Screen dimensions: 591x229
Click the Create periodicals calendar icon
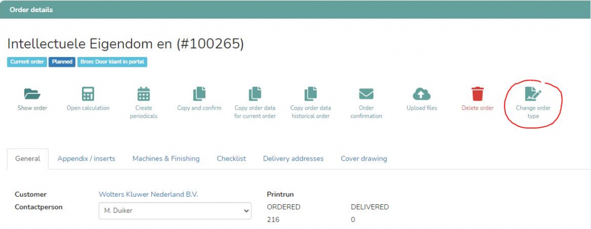(144, 94)
